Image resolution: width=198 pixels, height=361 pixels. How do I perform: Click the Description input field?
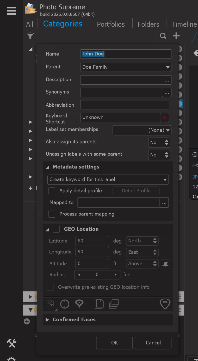click(121, 80)
